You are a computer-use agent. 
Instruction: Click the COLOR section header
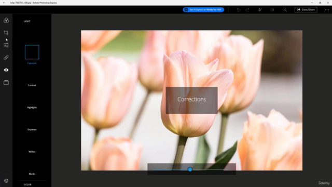pyautogui.click(x=27, y=185)
